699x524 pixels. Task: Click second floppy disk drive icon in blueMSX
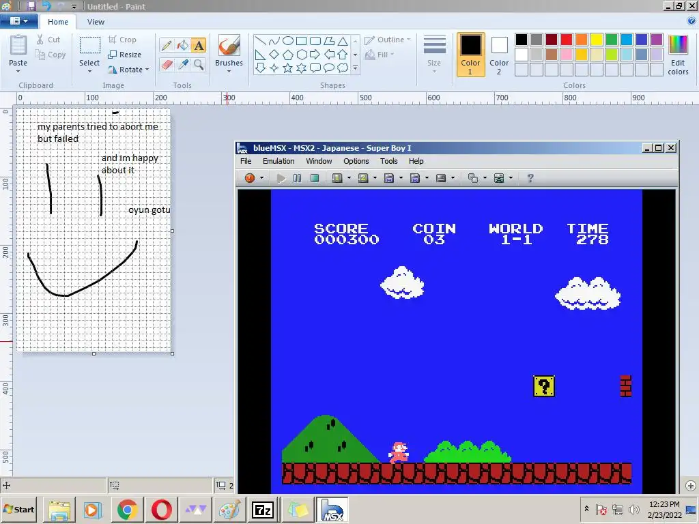(415, 178)
